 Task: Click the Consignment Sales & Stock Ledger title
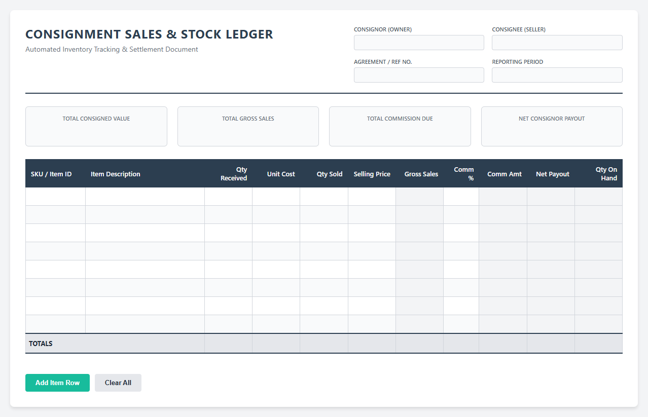click(x=149, y=34)
